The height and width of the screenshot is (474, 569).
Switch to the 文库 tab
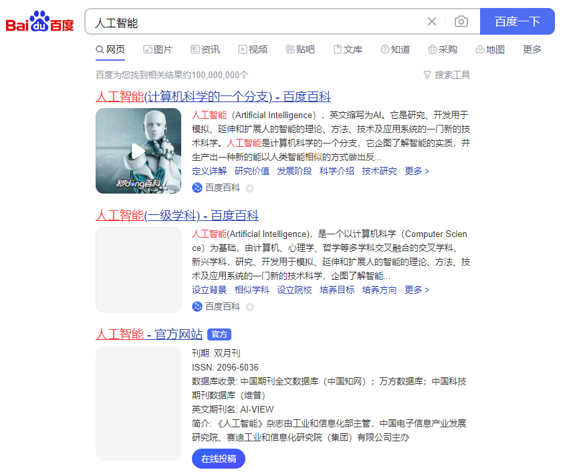(348, 49)
